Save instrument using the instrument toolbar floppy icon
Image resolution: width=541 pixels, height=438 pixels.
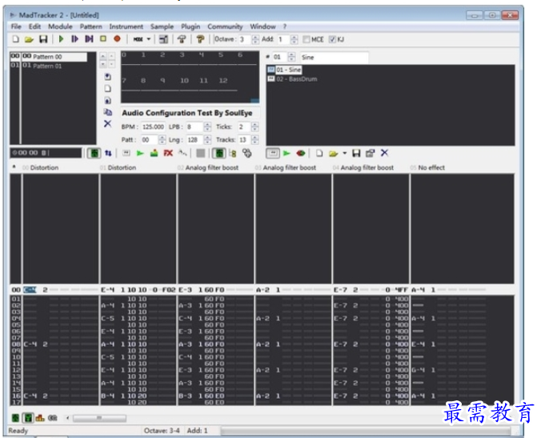356,153
